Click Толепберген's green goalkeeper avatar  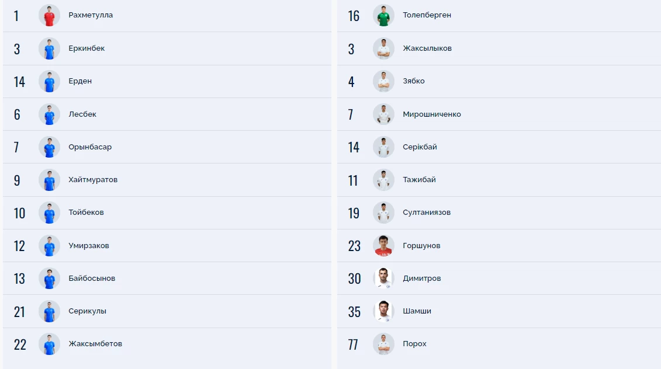(383, 15)
